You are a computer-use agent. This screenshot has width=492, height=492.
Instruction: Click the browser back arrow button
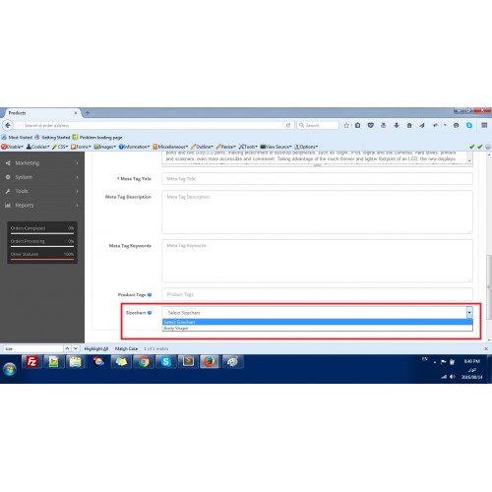pos(8,125)
